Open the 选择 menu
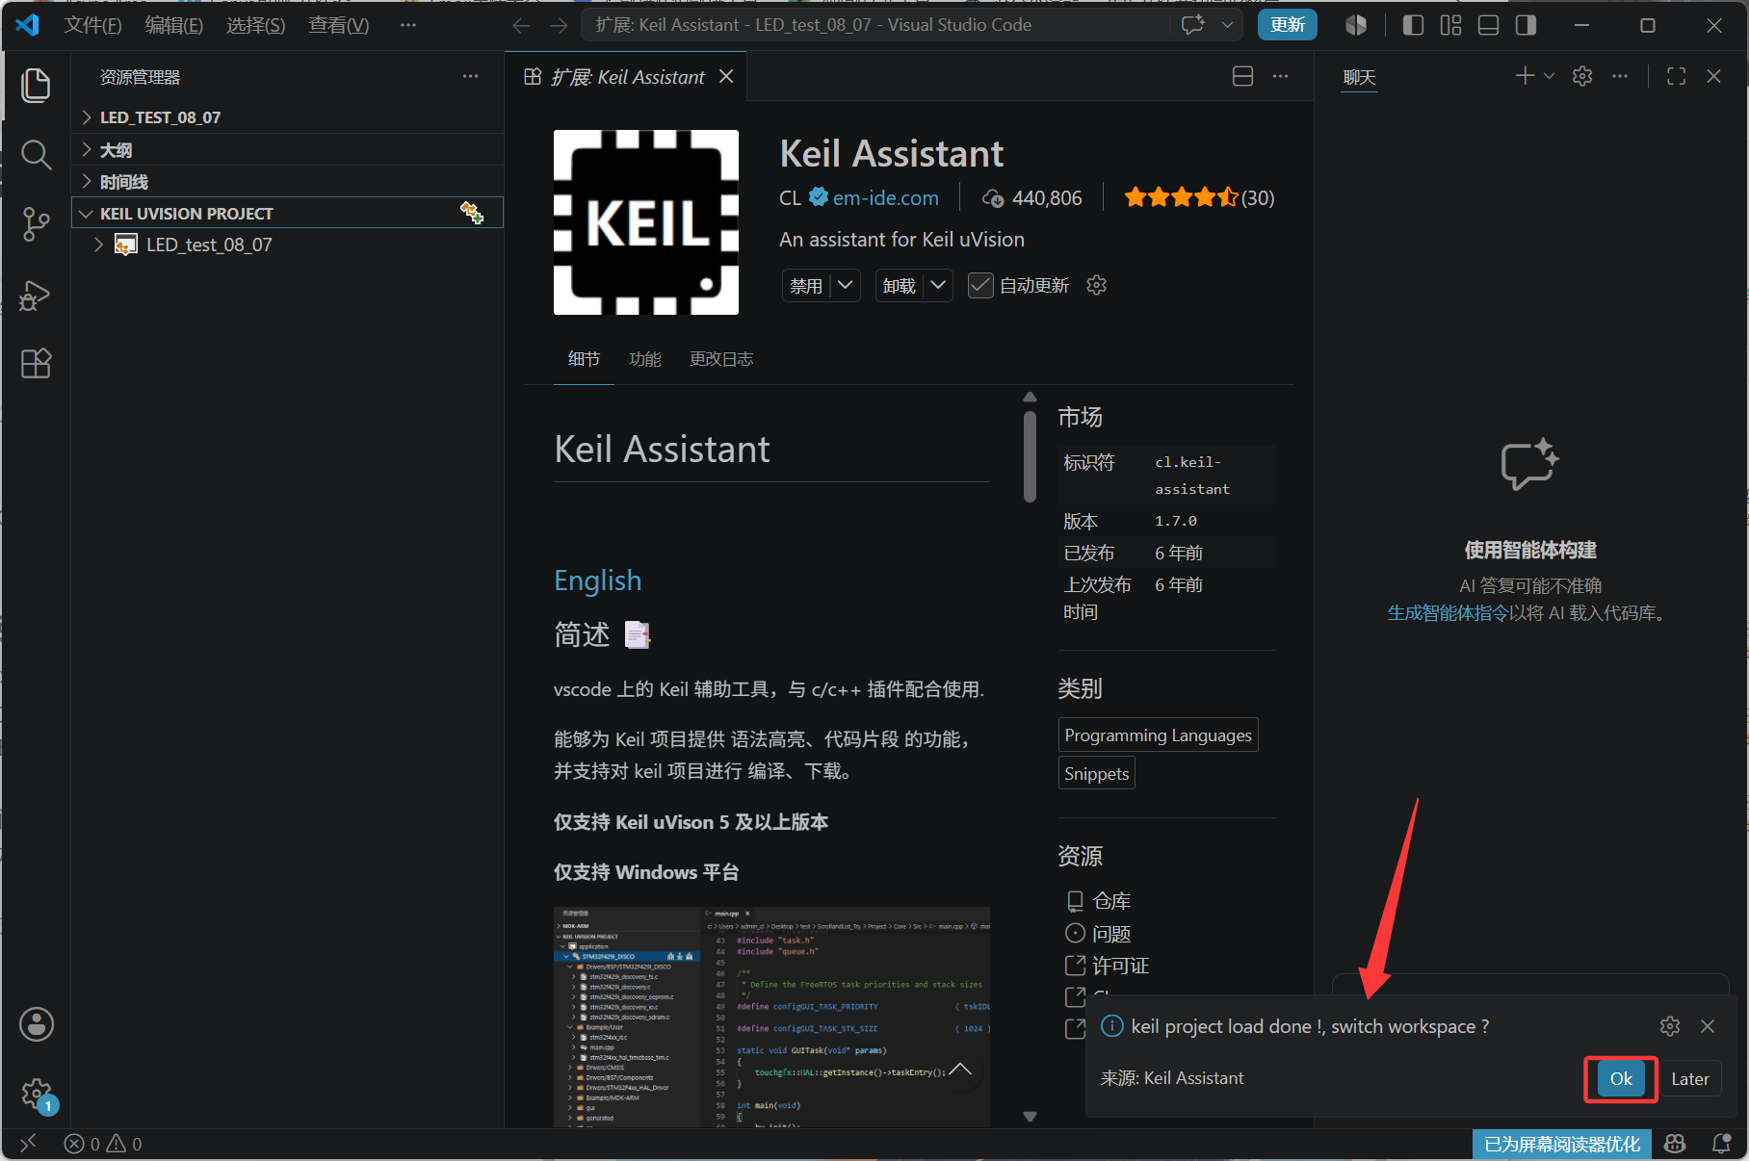 pos(255,25)
